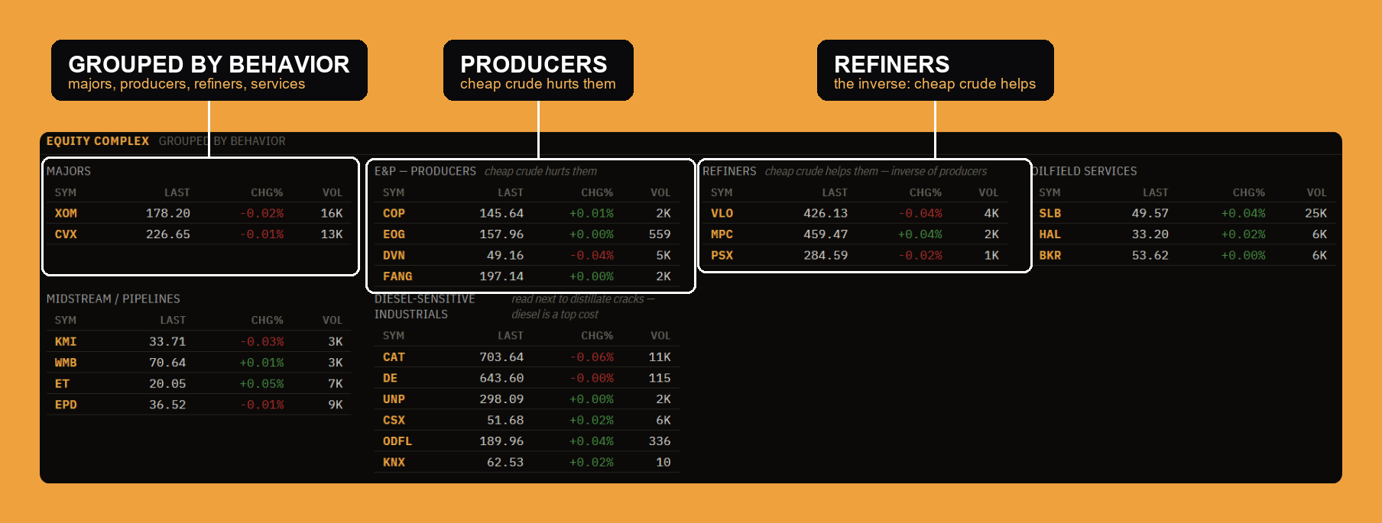Image resolution: width=1382 pixels, height=523 pixels.
Task: Select FANG last price 197.14
Action: click(501, 276)
